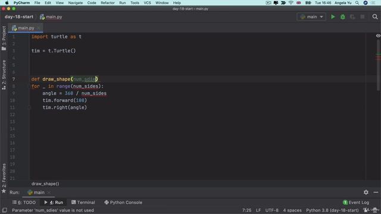This screenshot has width=381, height=214.
Task: Open the Code menu
Action: tap(92, 2)
